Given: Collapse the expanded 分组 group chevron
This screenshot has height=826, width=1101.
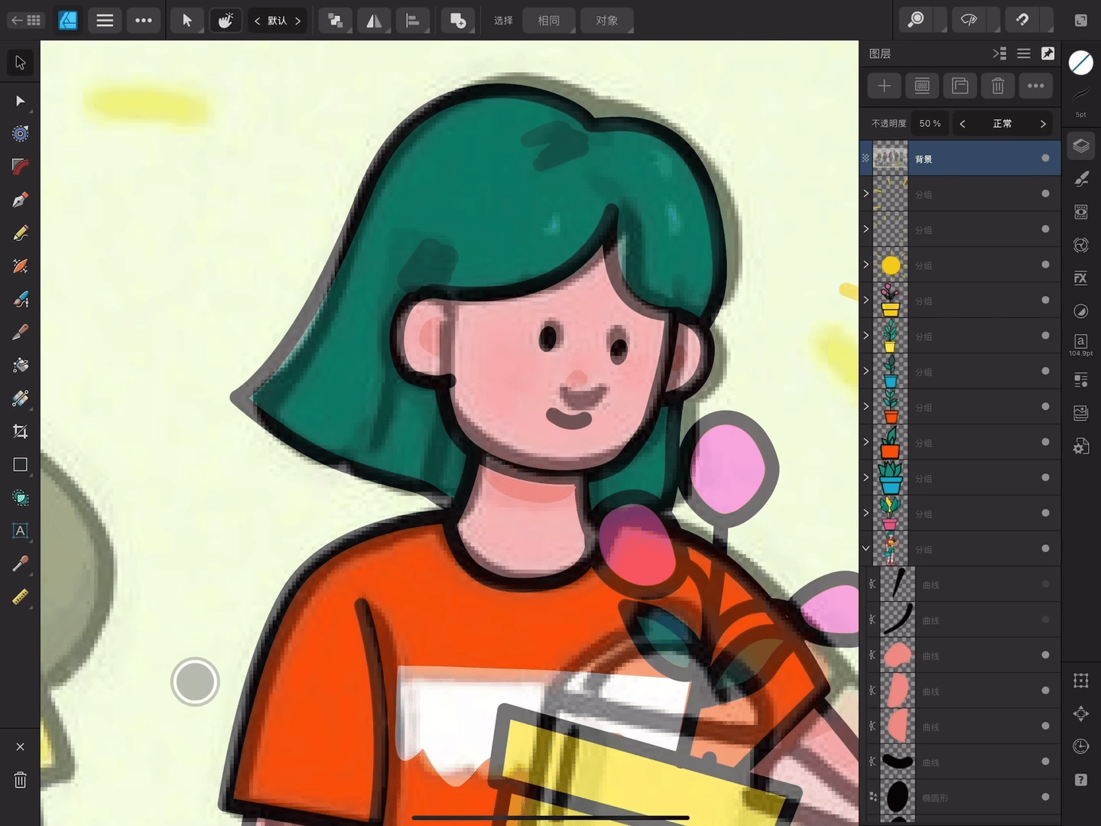Looking at the screenshot, I should pyautogui.click(x=866, y=548).
